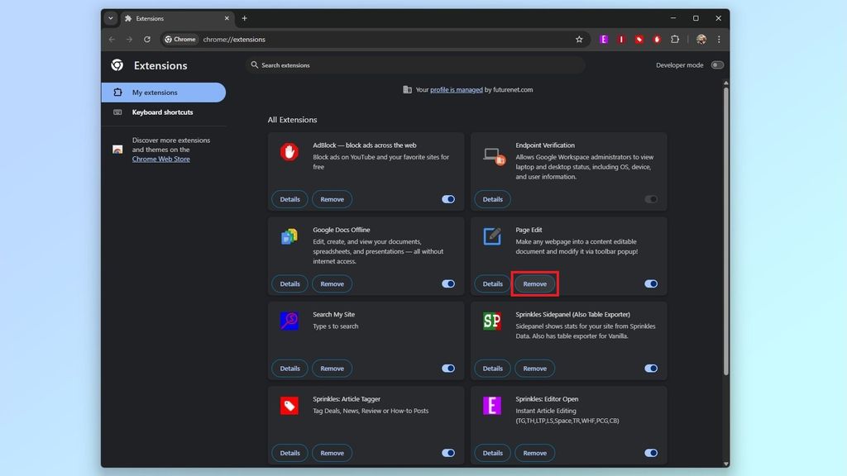Open Keyboard shortcuts from the sidebar
Screen dimensions: 847x476
click(163, 112)
